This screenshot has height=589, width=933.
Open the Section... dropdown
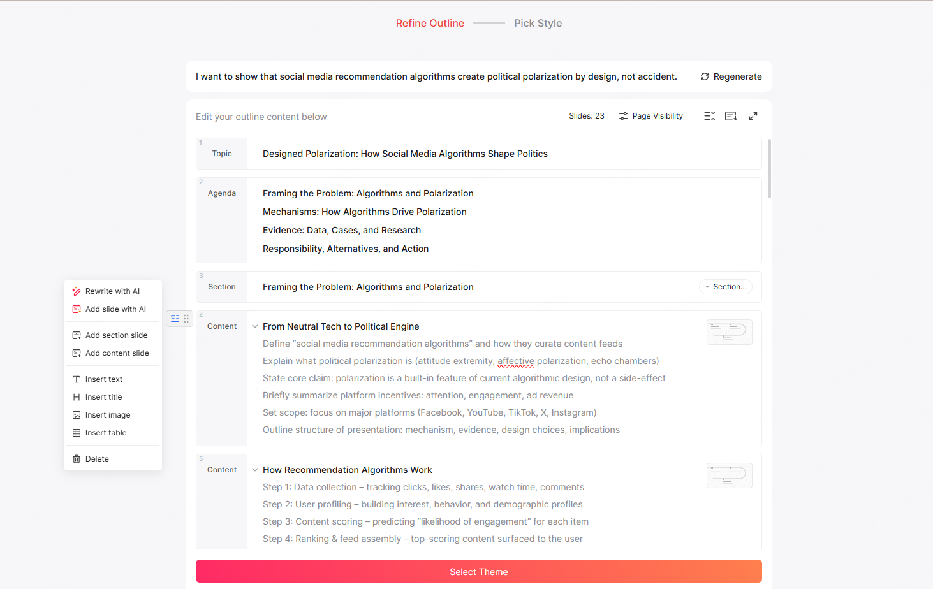tap(726, 287)
